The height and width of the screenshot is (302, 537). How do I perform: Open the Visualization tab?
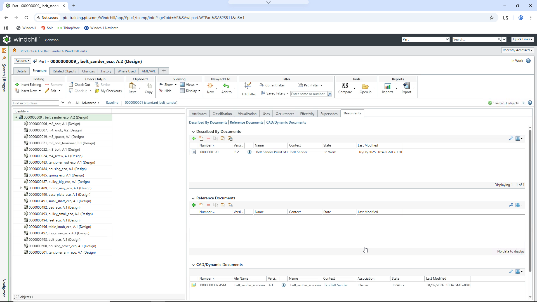point(247,114)
